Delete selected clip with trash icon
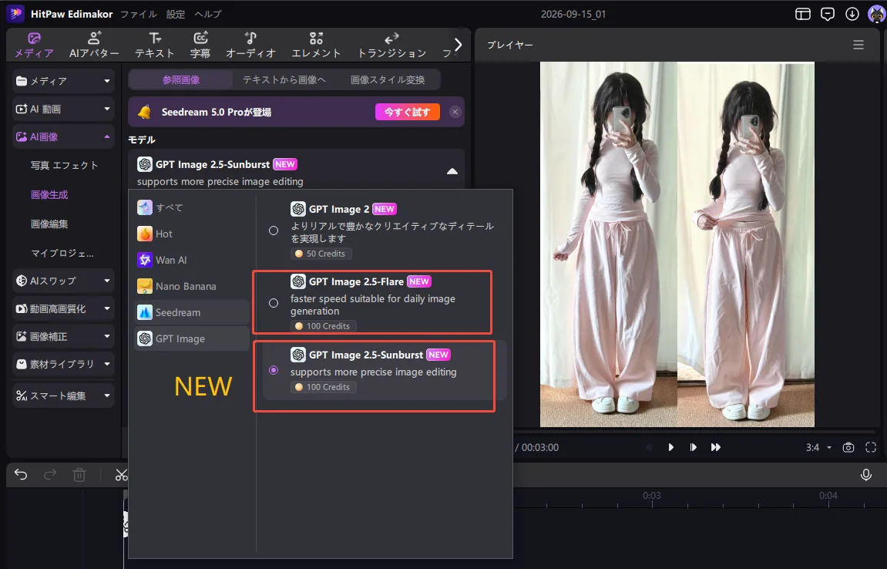Image resolution: width=887 pixels, height=569 pixels. coord(79,474)
